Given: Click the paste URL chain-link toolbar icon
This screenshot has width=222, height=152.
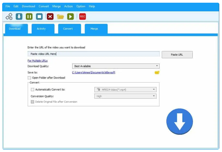Looking at the screenshot, I should pyautogui.click(x=9, y=16).
